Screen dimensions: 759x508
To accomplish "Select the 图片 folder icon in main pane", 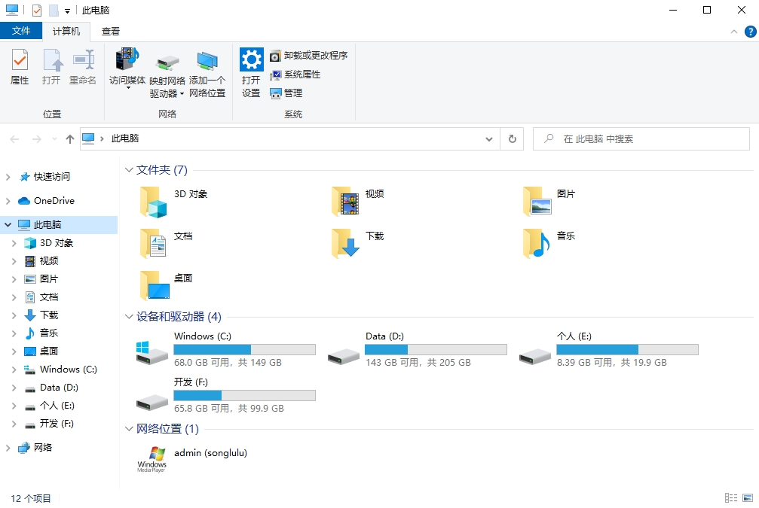I will click(537, 201).
